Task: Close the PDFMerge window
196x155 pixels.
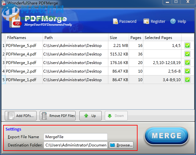Action: (188, 2)
